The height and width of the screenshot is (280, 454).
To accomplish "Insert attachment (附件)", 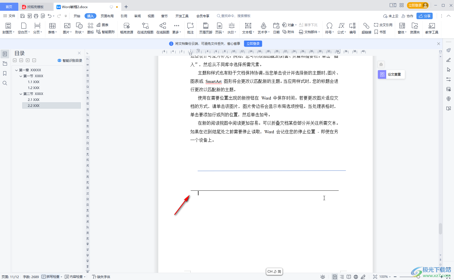I will 288,32.
